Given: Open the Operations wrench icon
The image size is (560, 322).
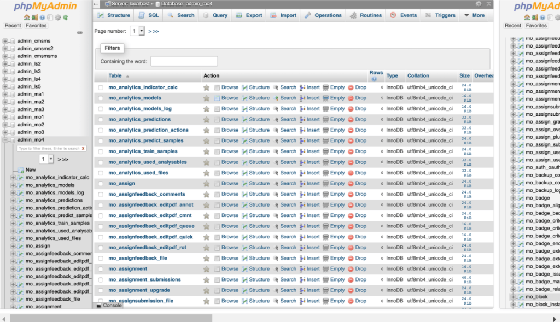Looking at the screenshot, I should click(308, 15).
